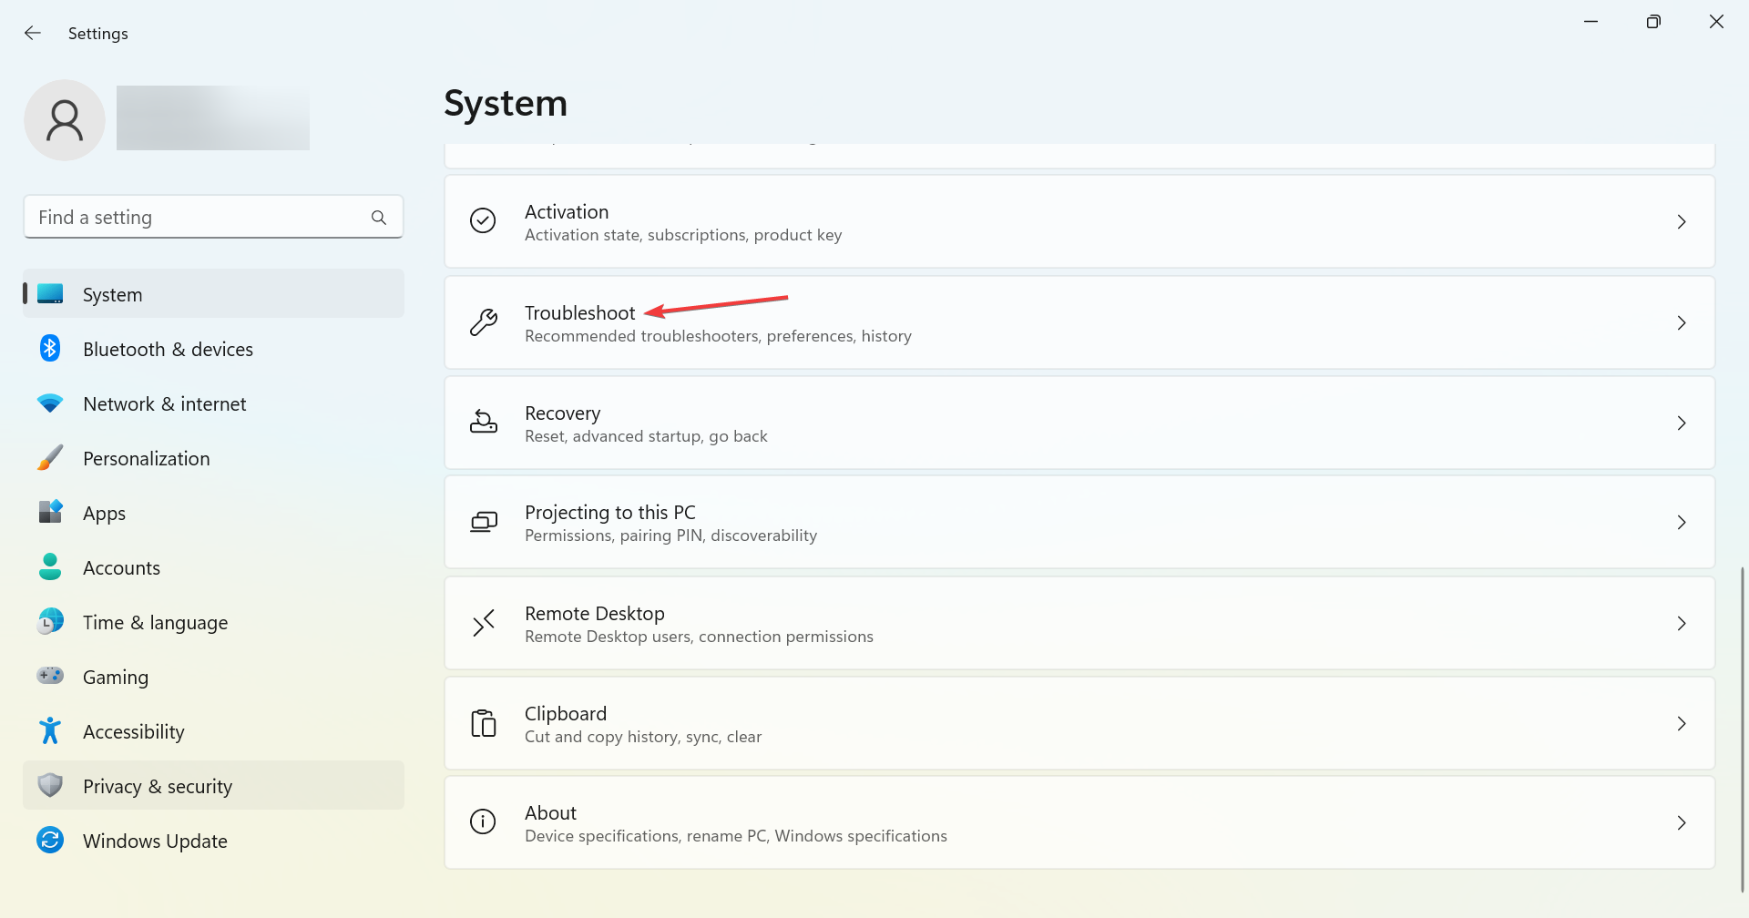Click the Clipboard icon
Image resolution: width=1749 pixels, height=918 pixels.
point(483,723)
